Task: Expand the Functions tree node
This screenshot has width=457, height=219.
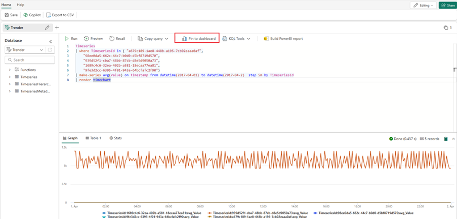Action: tap(10, 70)
